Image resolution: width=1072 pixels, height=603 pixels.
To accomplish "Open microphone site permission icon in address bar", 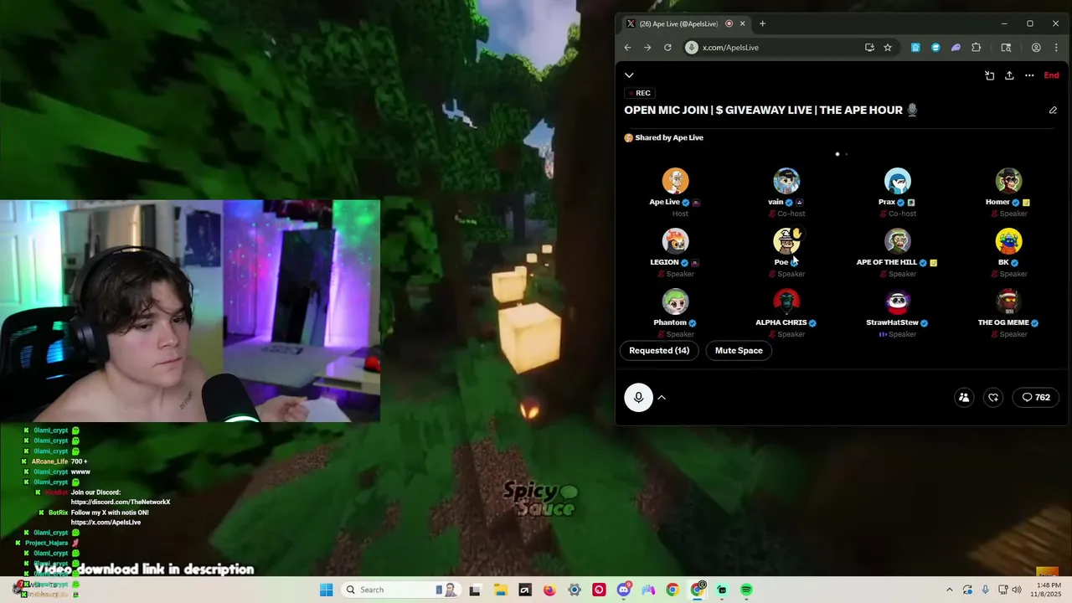I will coord(692,48).
